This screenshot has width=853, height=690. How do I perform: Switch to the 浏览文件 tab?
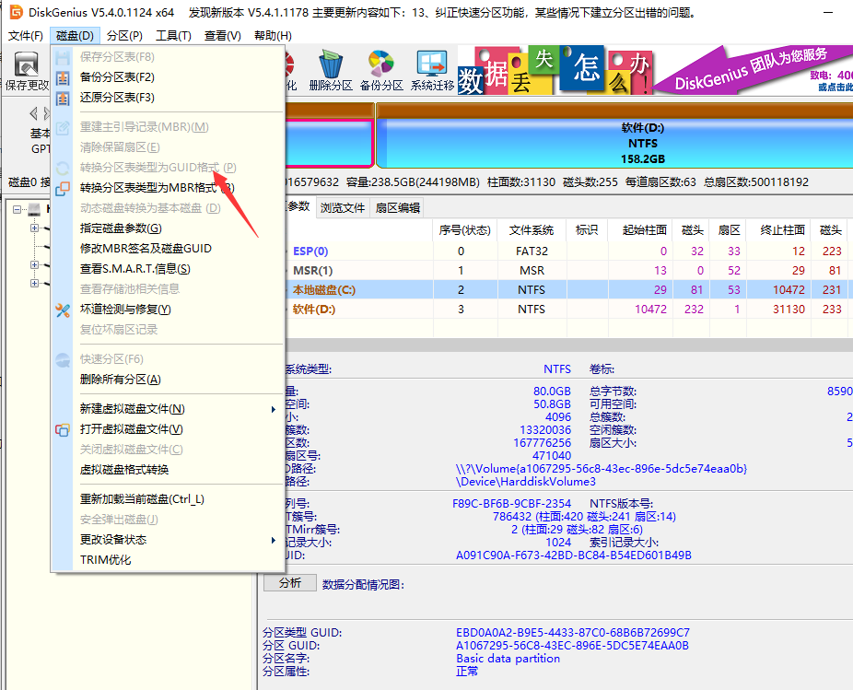click(x=342, y=207)
